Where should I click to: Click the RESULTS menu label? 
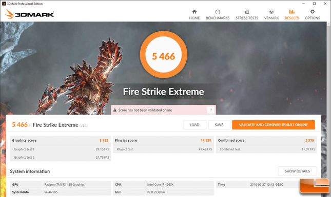click(291, 18)
